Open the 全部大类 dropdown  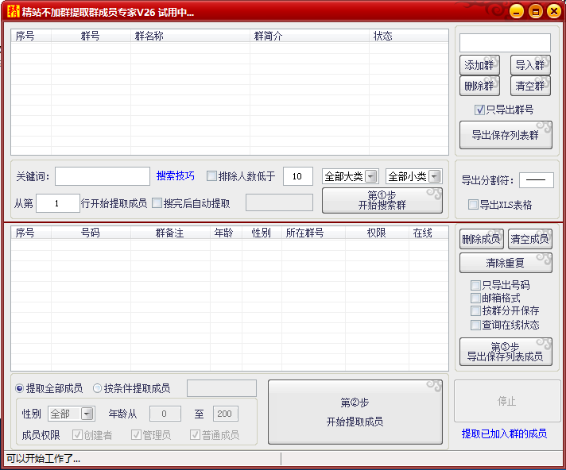tap(350, 176)
